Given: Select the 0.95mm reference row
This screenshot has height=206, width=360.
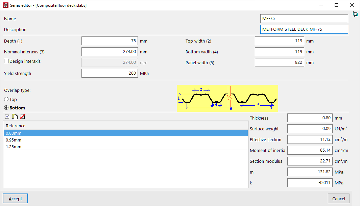Looking at the screenshot, I should point(125,140).
